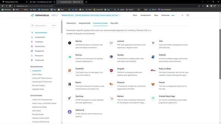Open Tailwind's GitHub repository icon
Image resolution: width=221 pixels, height=124 pixels.
coord(188,15)
